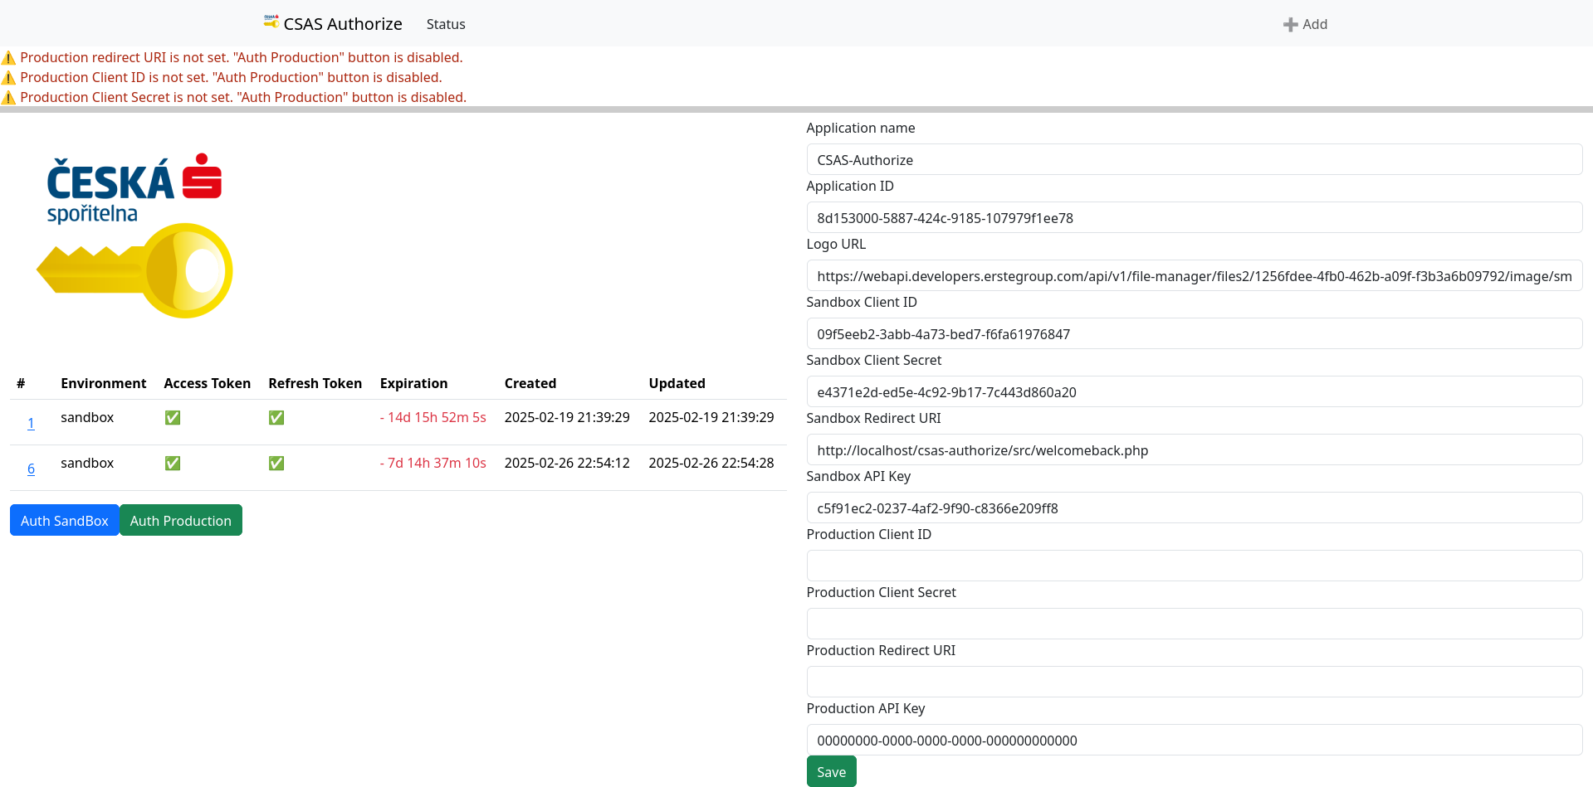Click the Auth SandBox button
1593x787 pixels.
(65, 520)
